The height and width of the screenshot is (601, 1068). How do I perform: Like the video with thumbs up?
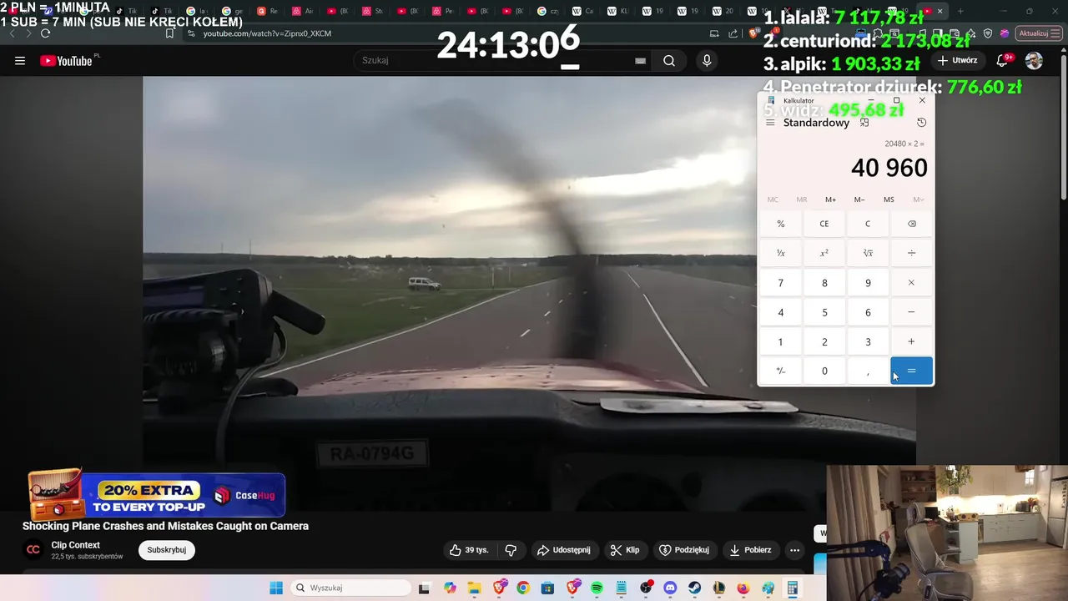pos(469,550)
